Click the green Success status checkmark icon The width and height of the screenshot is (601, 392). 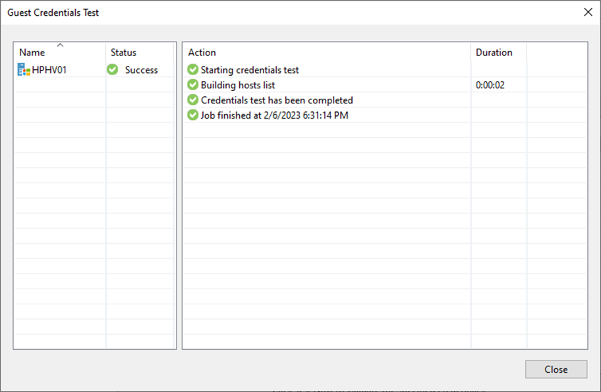[x=112, y=69]
